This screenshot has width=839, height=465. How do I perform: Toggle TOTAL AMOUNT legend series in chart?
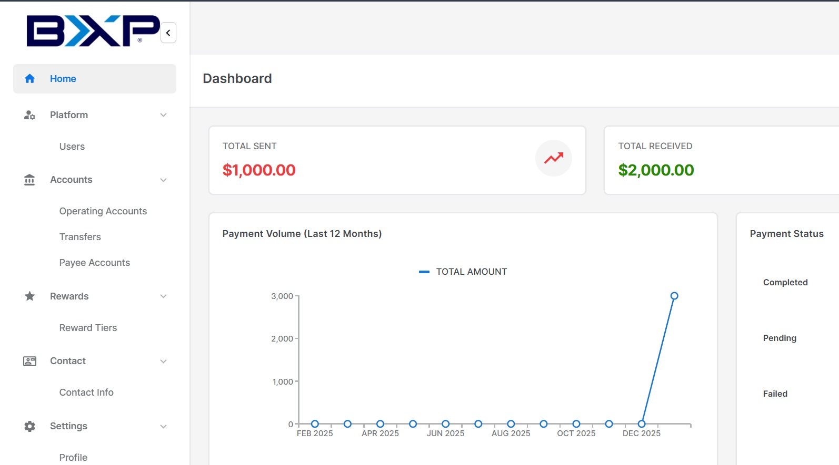click(x=463, y=272)
